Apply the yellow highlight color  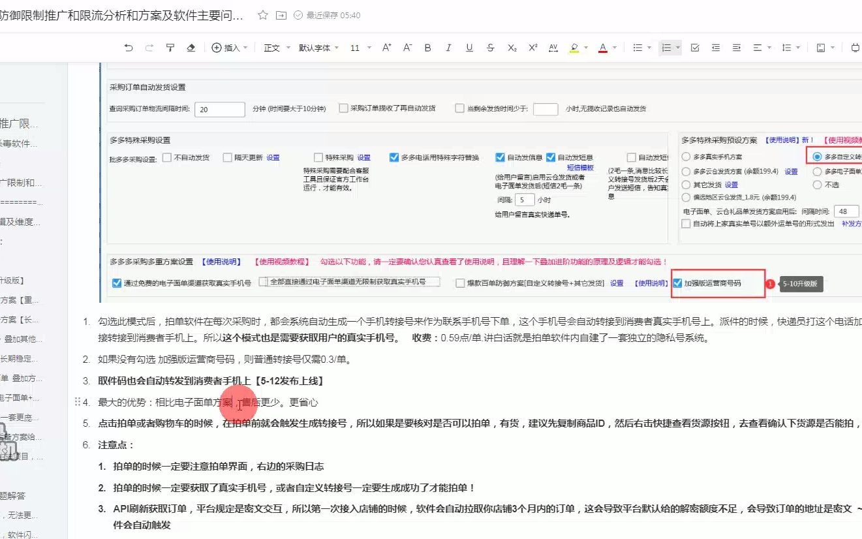coord(574,48)
